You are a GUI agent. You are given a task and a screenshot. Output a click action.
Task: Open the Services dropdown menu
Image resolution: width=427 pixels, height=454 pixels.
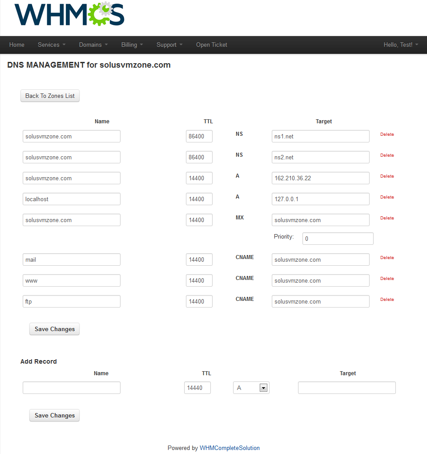(52, 45)
